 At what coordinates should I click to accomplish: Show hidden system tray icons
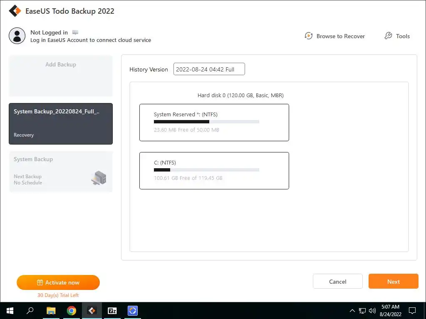352,311
